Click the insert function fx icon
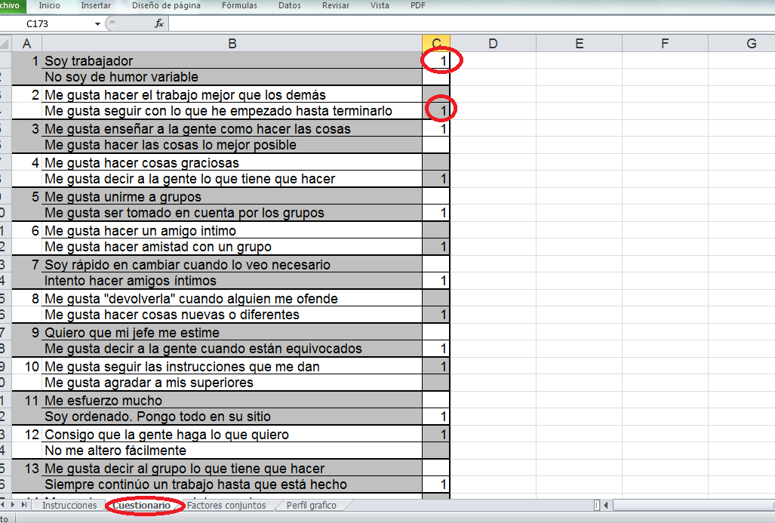 tap(159, 23)
